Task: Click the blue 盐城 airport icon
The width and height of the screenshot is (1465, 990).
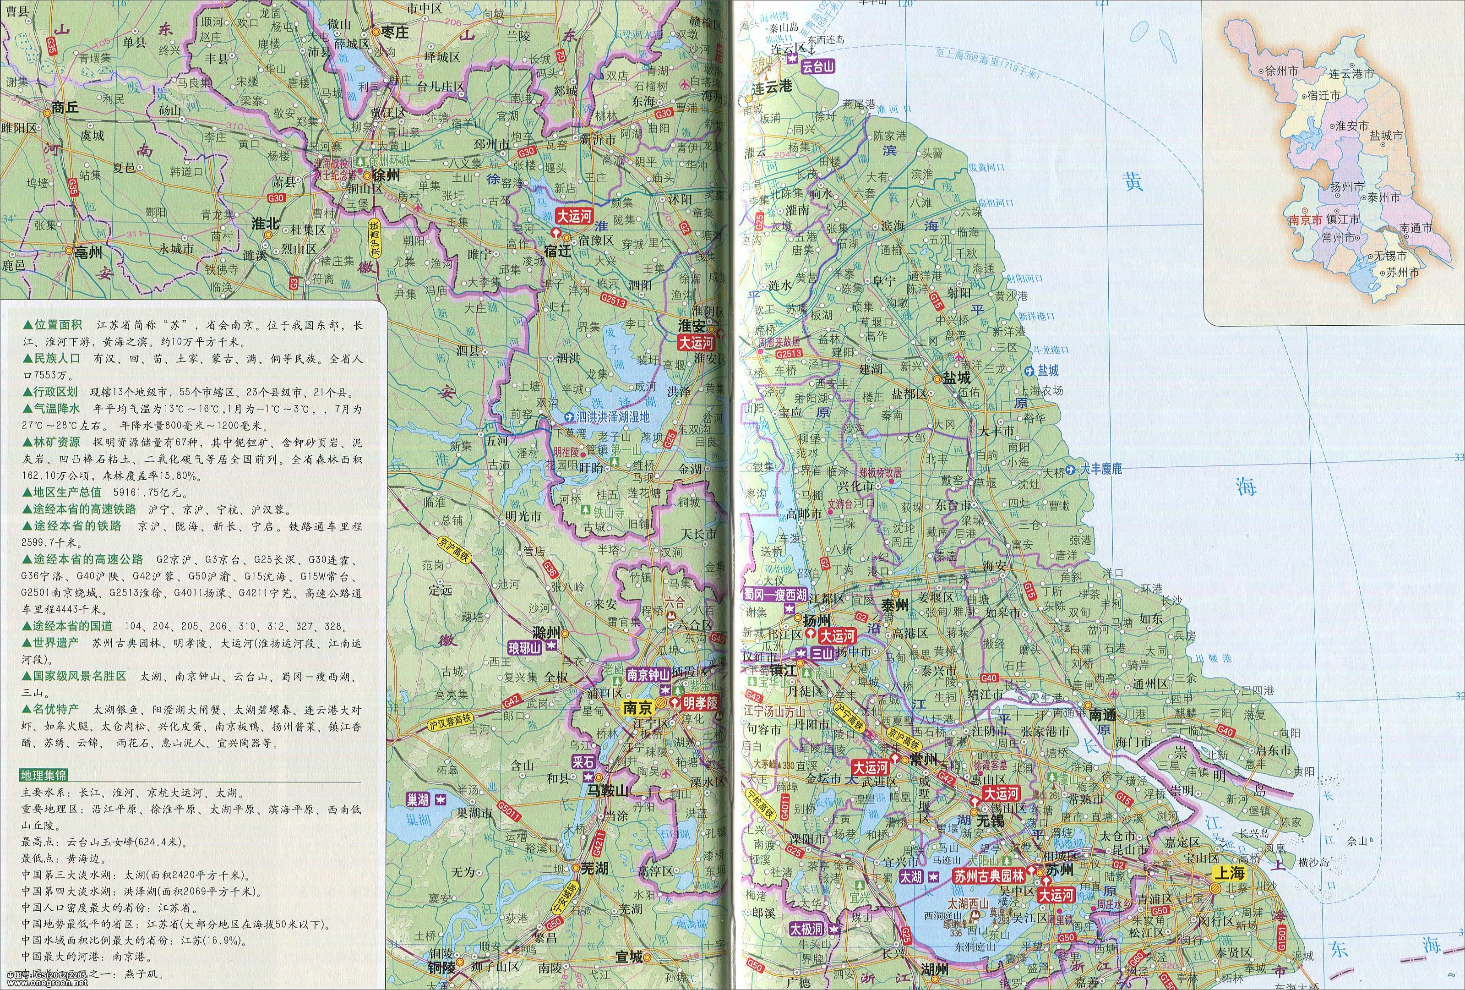Action: pos(1029,371)
